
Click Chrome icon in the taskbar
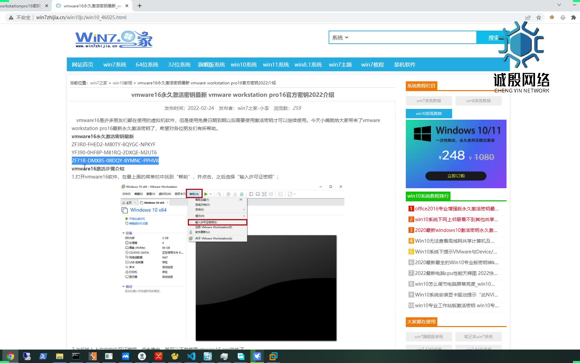pyautogui.click(x=10, y=356)
